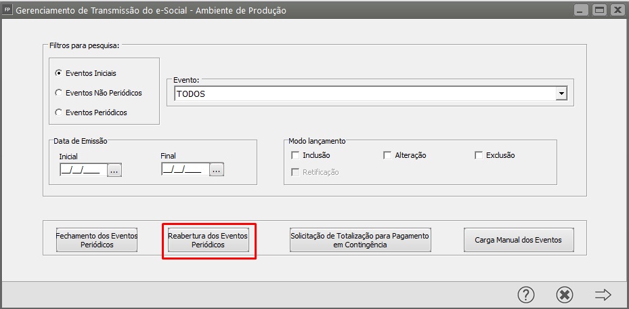The height and width of the screenshot is (309, 629).
Task: Click the FP application icon in title bar
Action: coord(7,10)
